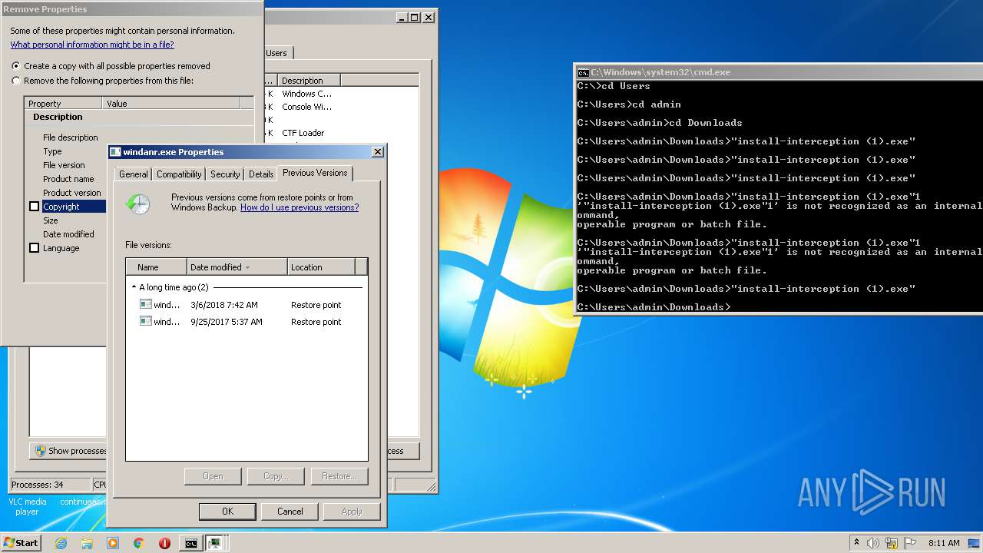Click the Property column header
Image resolution: width=983 pixels, height=553 pixels.
[63, 104]
